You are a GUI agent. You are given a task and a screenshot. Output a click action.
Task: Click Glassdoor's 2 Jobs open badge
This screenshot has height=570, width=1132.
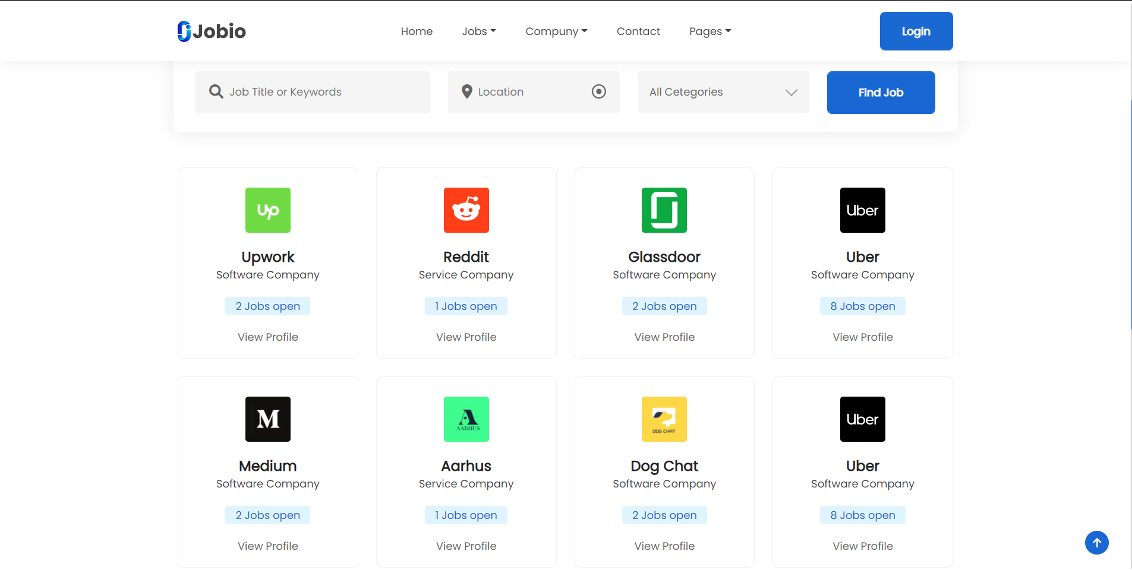(664, 306)
